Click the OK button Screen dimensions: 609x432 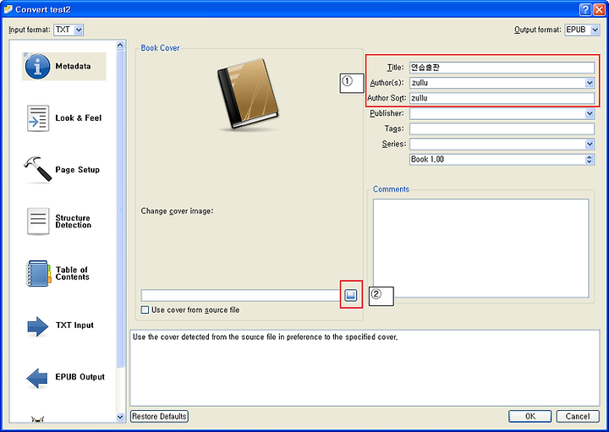point(530,417)
